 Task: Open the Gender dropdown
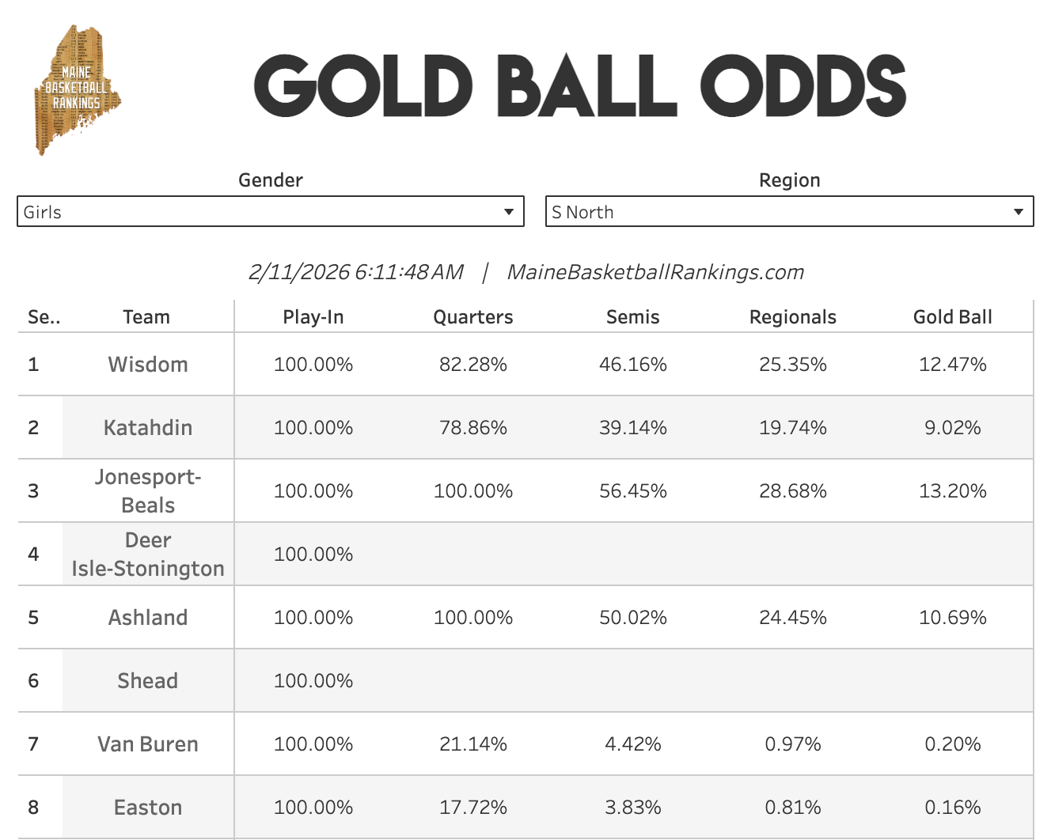(270, 212)
